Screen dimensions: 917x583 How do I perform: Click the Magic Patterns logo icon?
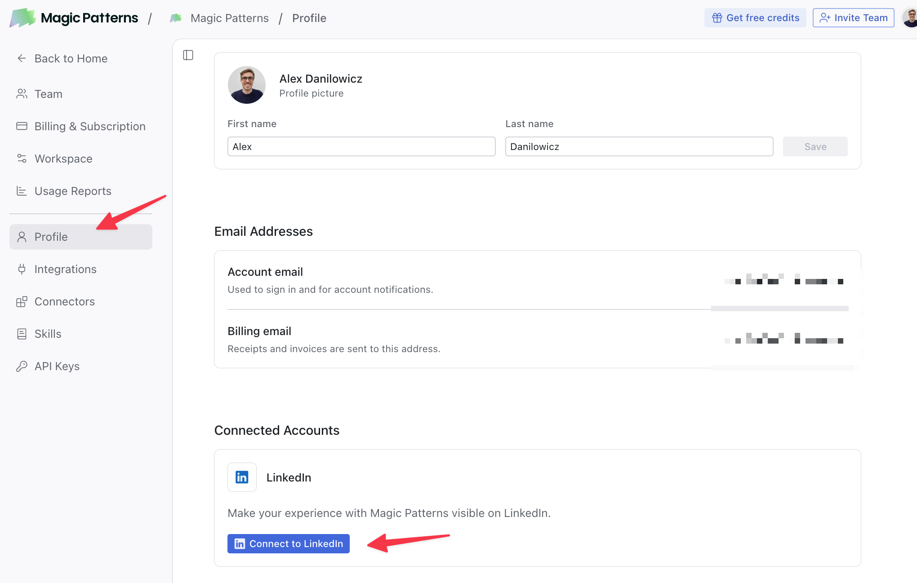[x=22, y=18]
